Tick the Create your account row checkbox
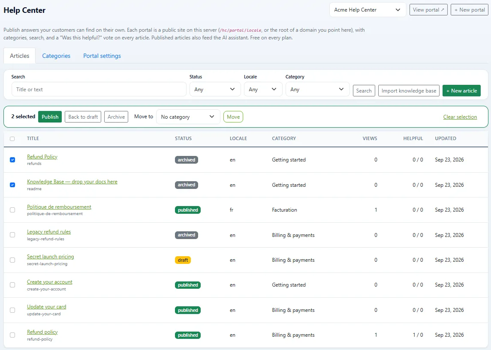491x350 pixels. click(x=12, y=285)
